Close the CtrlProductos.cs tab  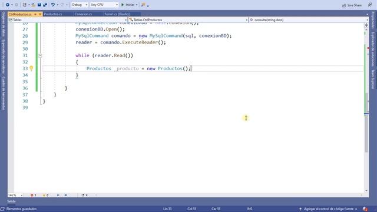(40, 14)
